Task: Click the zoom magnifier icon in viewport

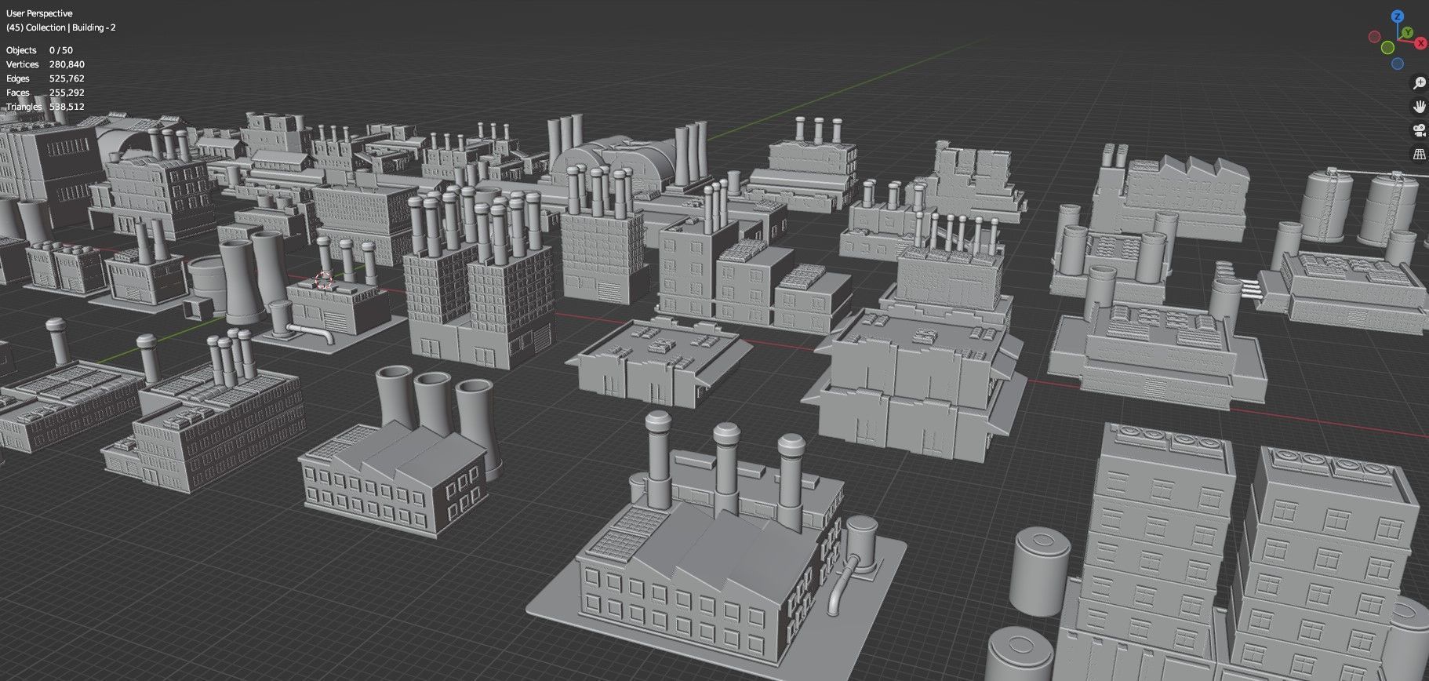Action: pos(1419,82)
